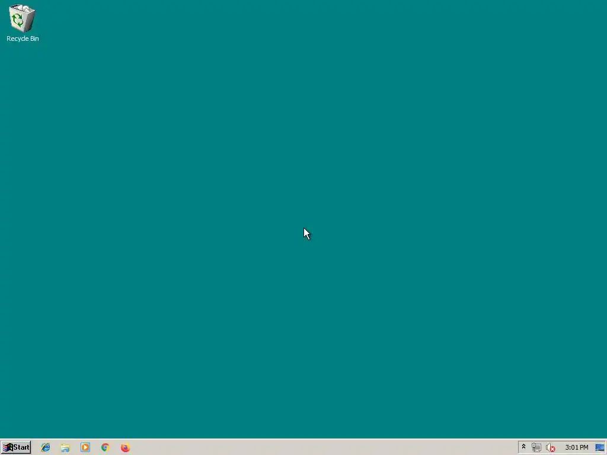Click the 3:01 PM clock

click(576, 447)
